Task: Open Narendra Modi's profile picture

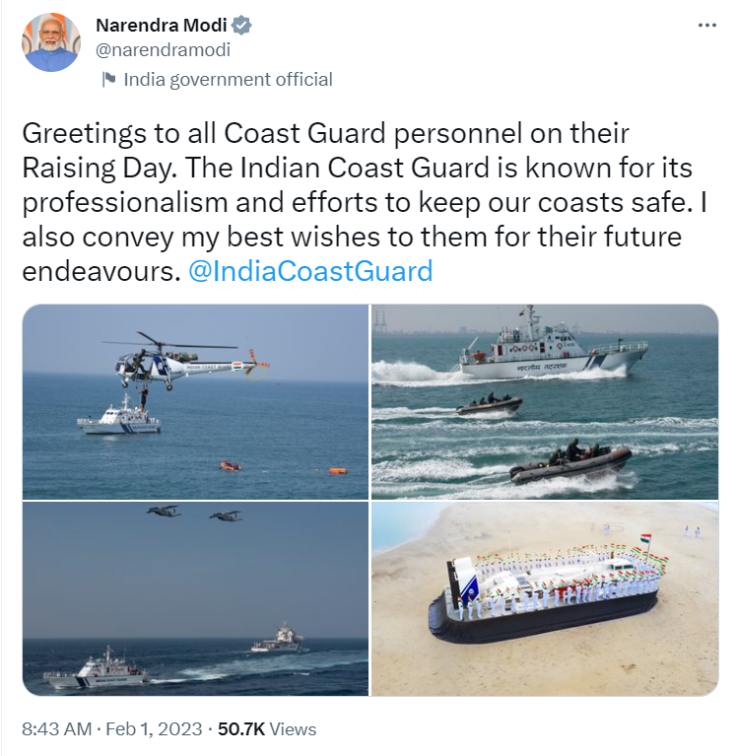Action: [x=51, y=42]
